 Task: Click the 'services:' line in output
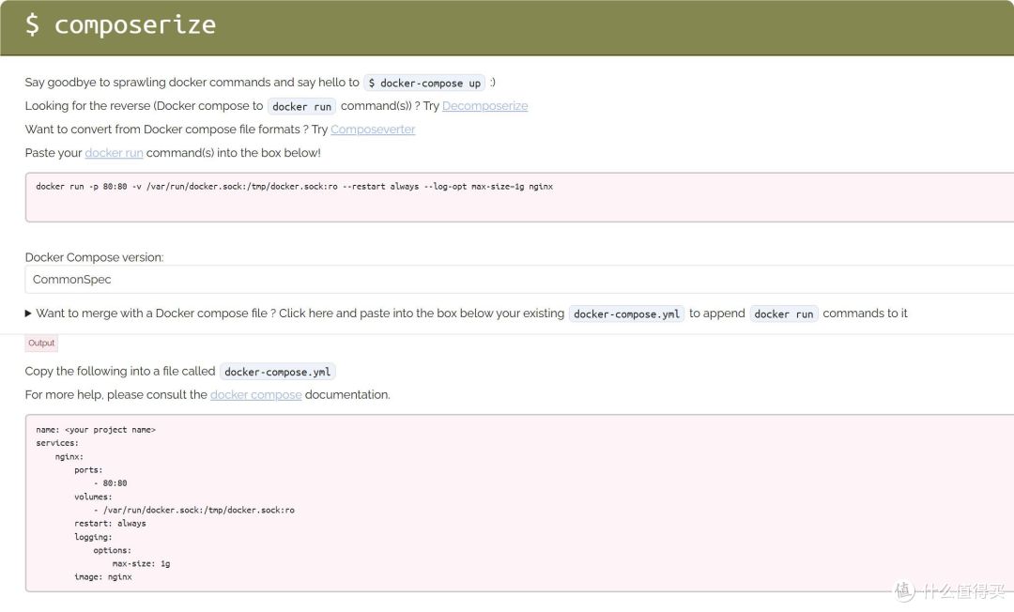pos(57,443)
